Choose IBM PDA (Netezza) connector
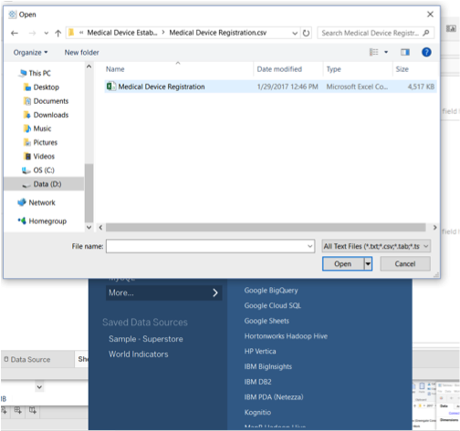Image resolution: width=460 pixels, height=431 pixels. click(274, 397)
